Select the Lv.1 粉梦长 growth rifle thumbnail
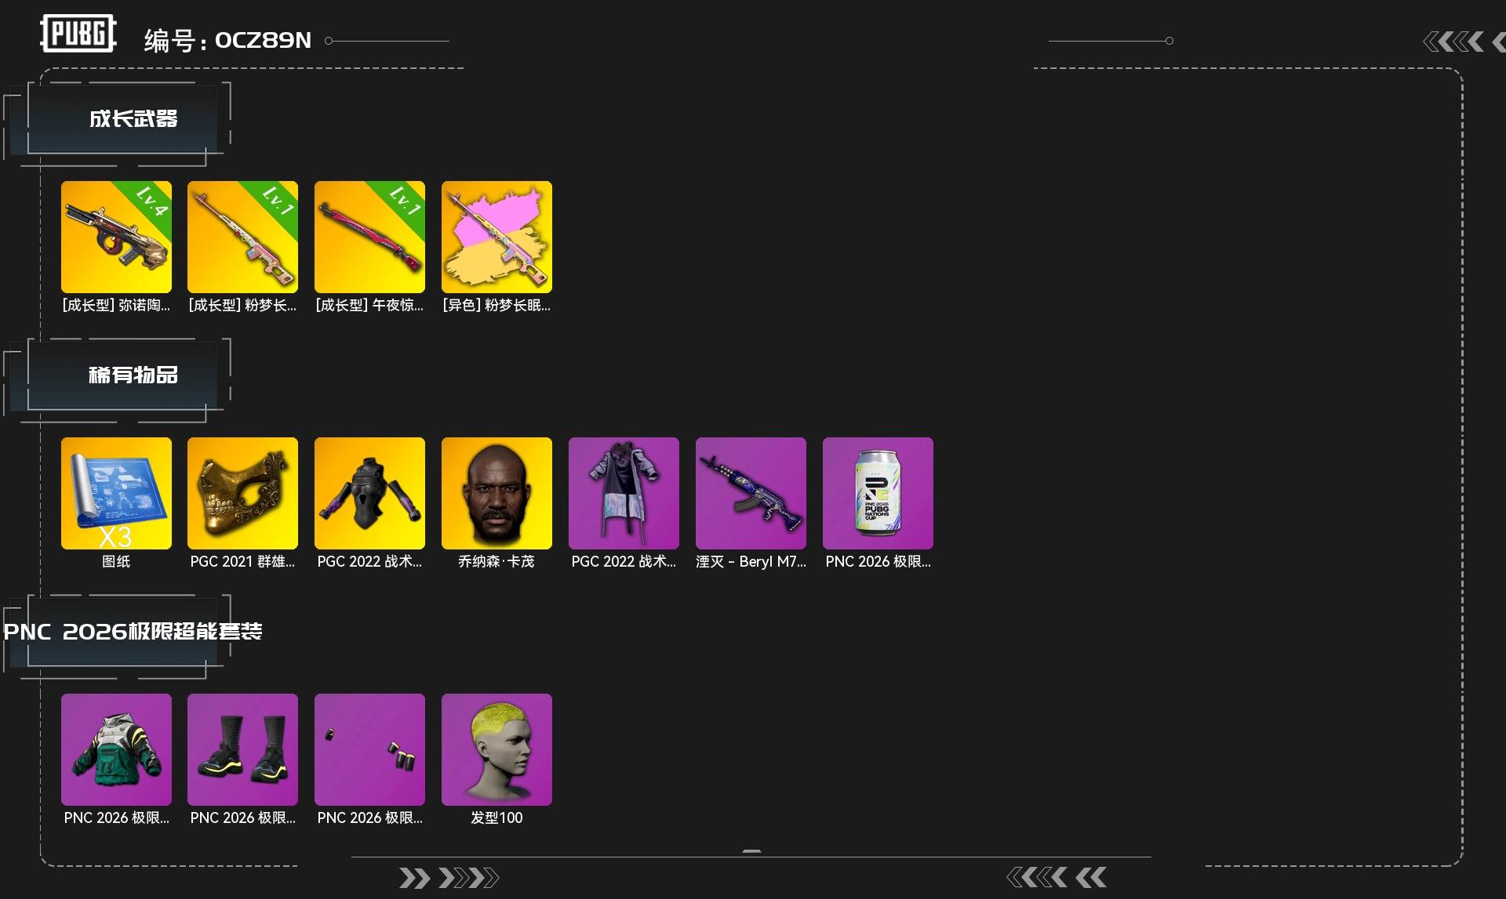Viewport: 1506px width, 899px height. click(x=243, y=237)
